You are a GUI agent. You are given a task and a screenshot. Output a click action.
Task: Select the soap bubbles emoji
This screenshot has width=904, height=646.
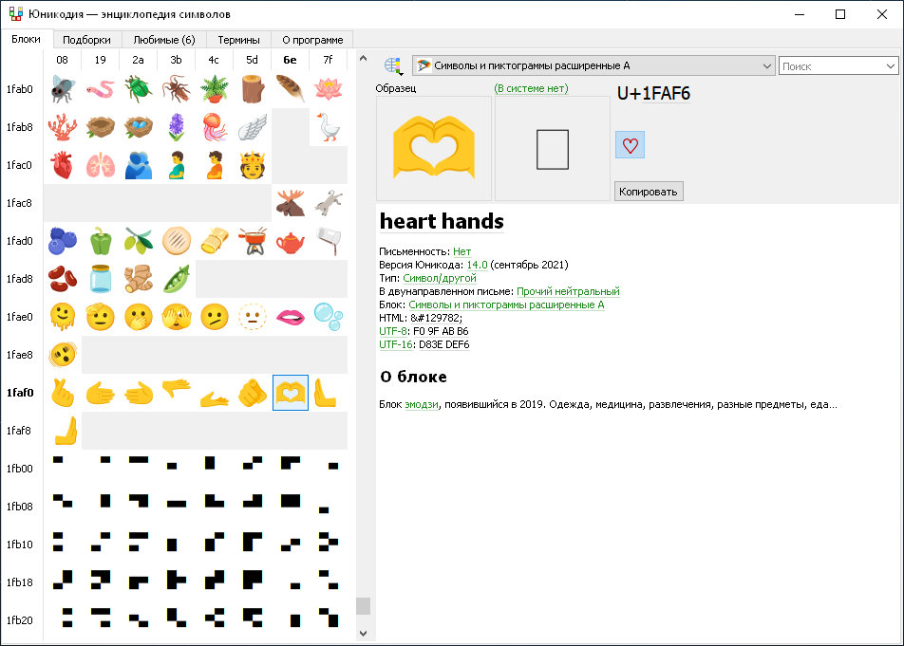pos(328,317)
